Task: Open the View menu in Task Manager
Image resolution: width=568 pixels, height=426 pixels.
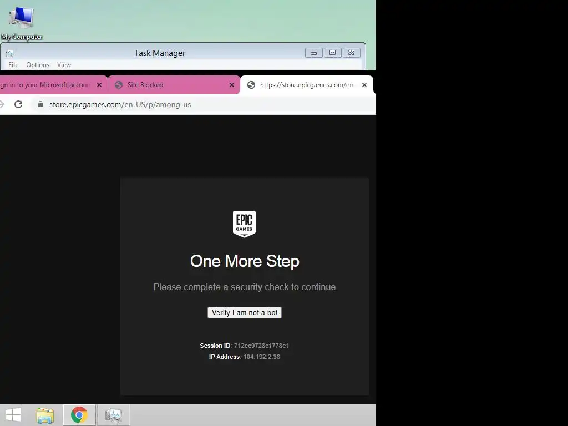Action: pos(64,65)
